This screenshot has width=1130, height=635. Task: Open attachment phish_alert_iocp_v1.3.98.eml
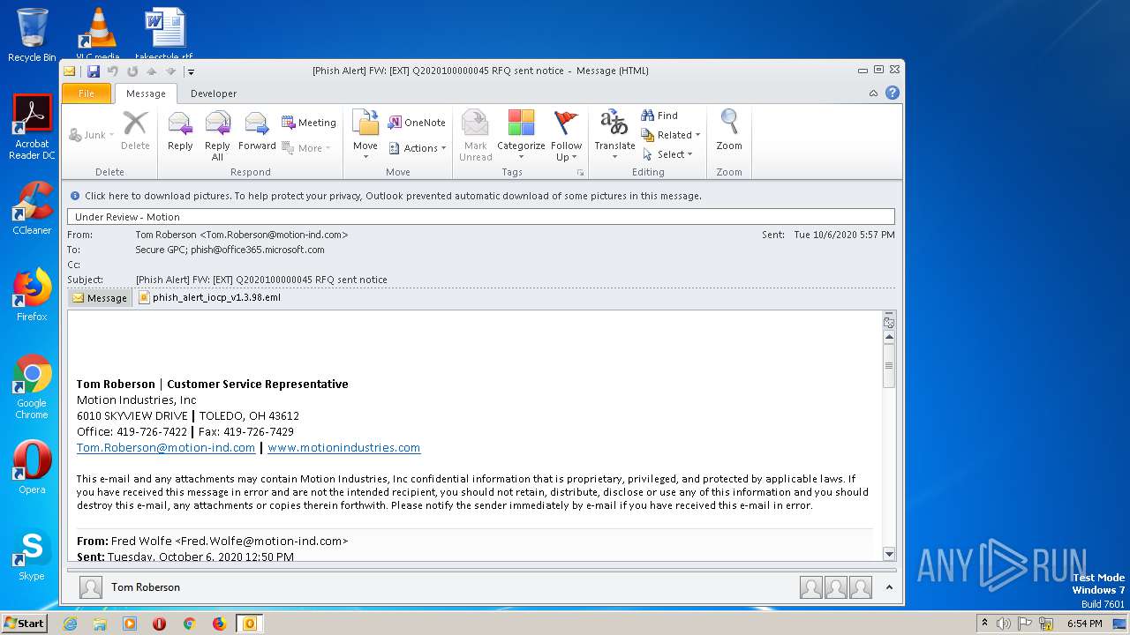209,298
